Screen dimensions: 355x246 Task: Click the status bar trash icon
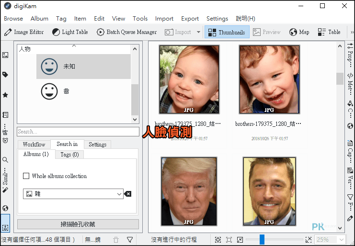pyautogui.click(x=116, y=240)
